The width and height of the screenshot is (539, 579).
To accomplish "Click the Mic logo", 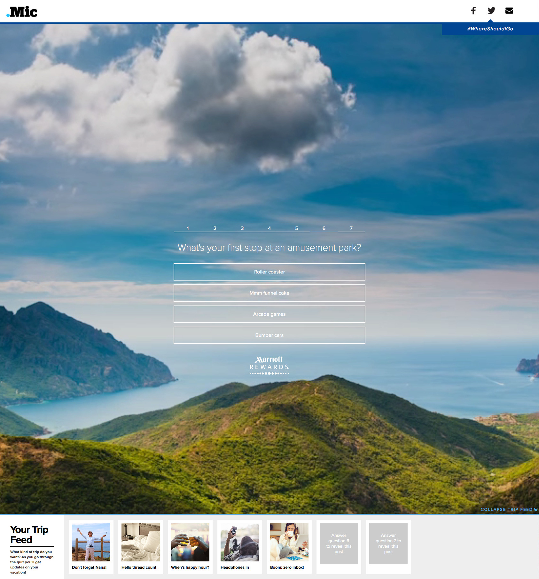I will (x=22, y=12).
